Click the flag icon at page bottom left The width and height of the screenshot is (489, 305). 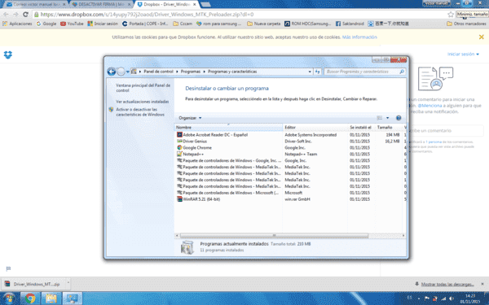coord(8,269)
